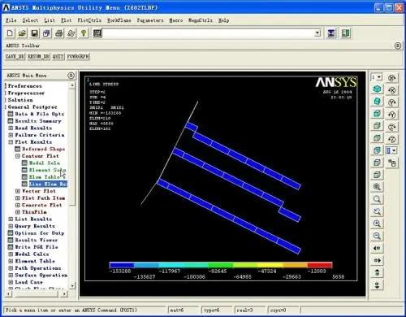
Task: Click the Zoom Out magnifier icon
Action: coord(377,236)
